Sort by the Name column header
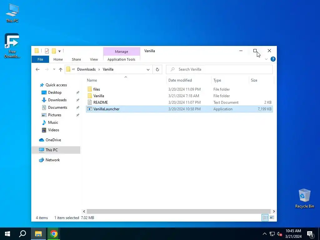The height and width of the screenshot is (240, 320). (126, 80)
